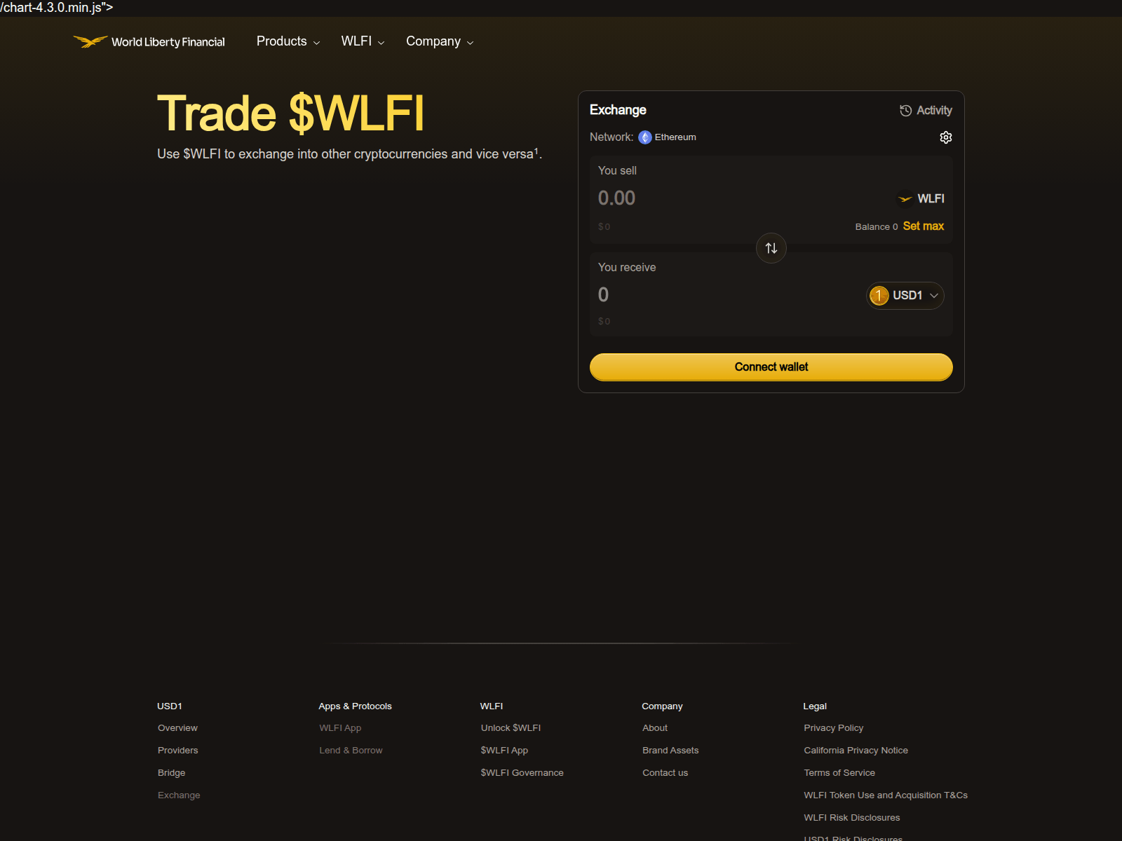Screen dimensions: 1122x841
Task: Swap sell and receive tokens with the arrows button
Action: click(x=771, y=248)
